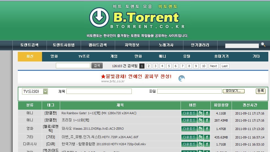Share Wasao.2011 row on Facebook

point(207,129)
